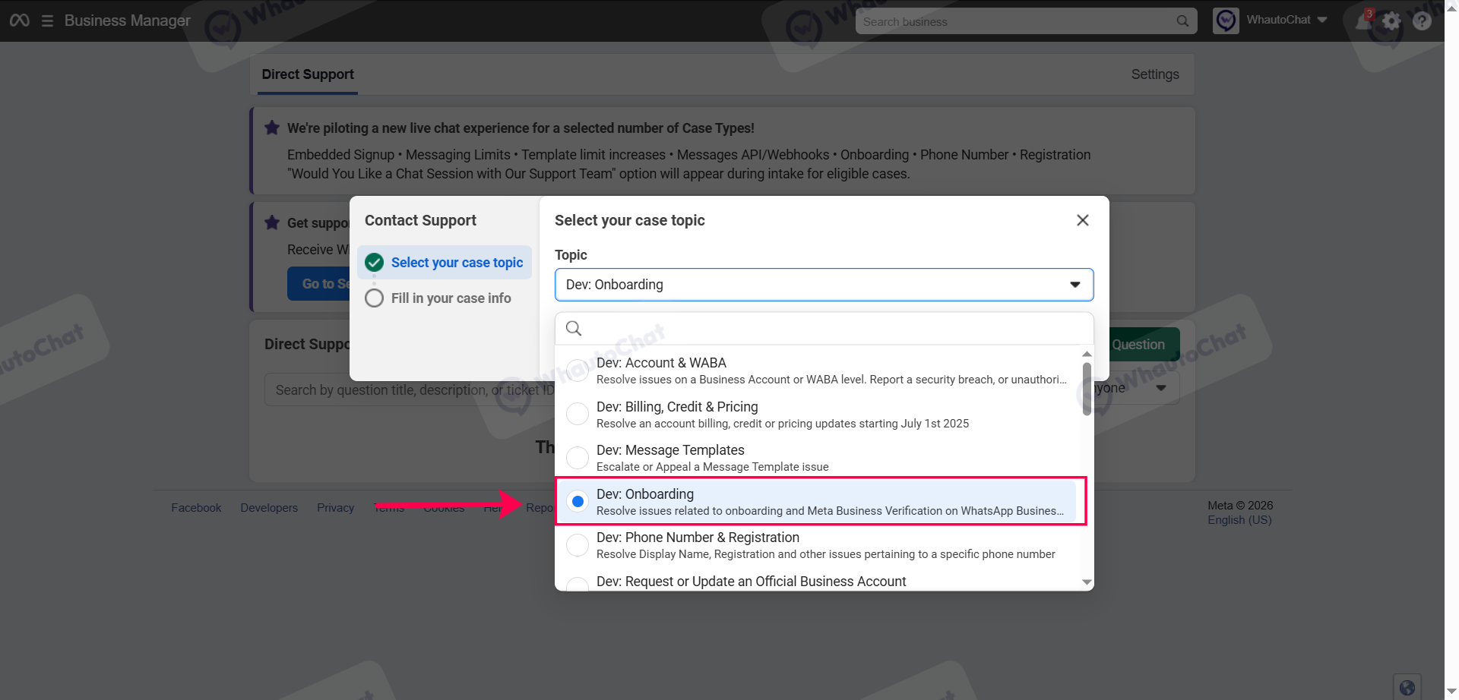
Task: Select Dev: Billing, Credit & Pricing radio
Action: [x=578, y=415]
